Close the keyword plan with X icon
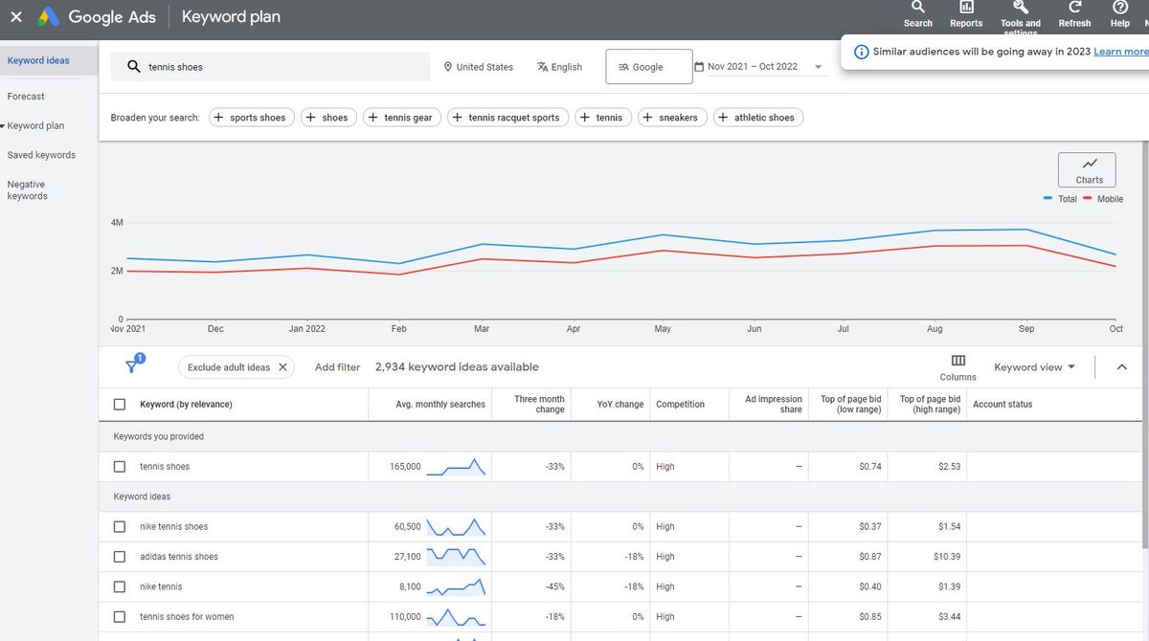The image size is (1149, 641). [16, 17]
